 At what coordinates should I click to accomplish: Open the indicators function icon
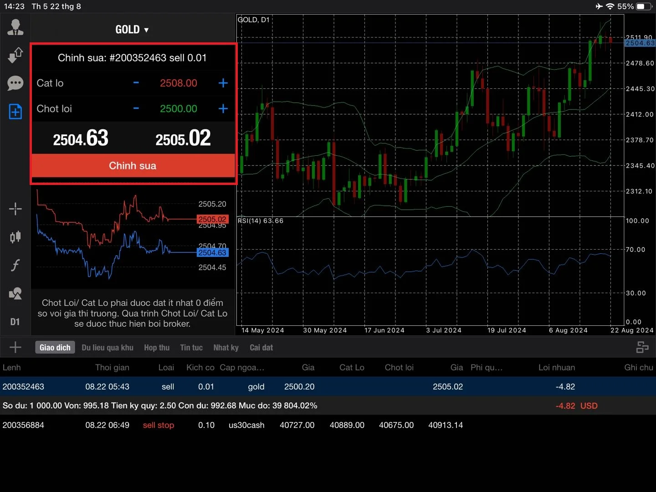coord(15,265)
